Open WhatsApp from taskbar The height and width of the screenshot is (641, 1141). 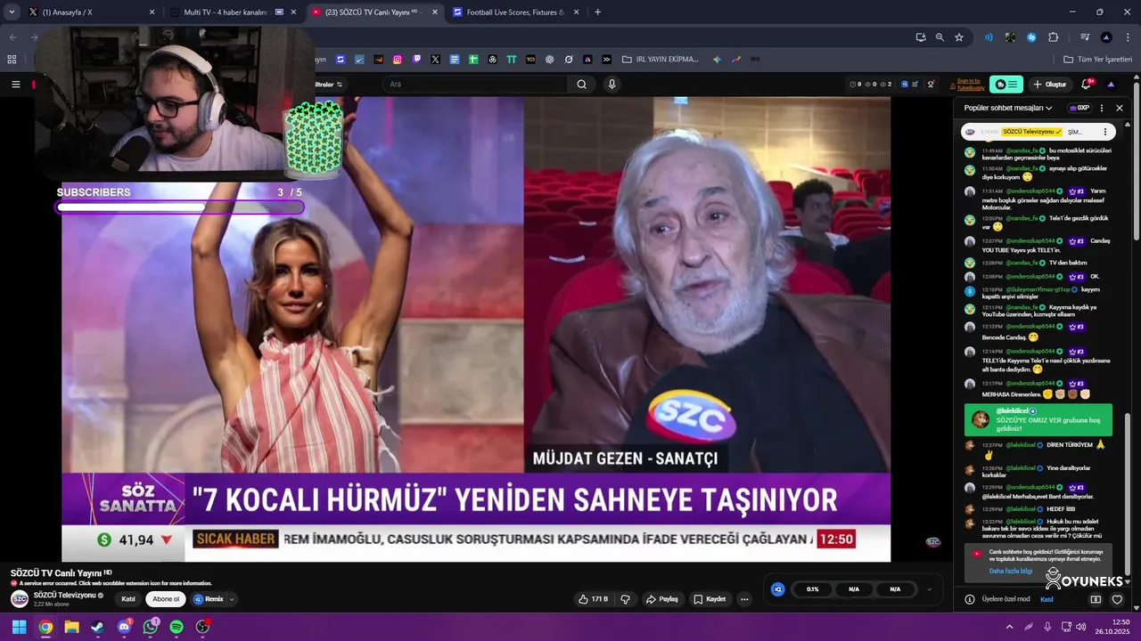(x=150, y=628)
